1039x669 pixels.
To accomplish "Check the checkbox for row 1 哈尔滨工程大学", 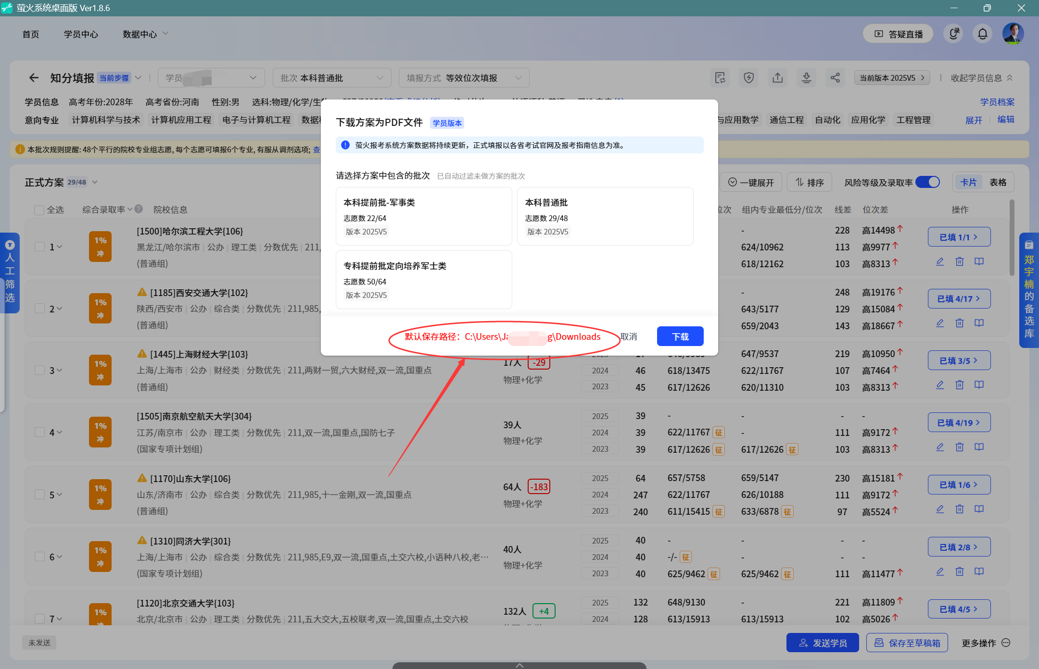I will point(40,247).
